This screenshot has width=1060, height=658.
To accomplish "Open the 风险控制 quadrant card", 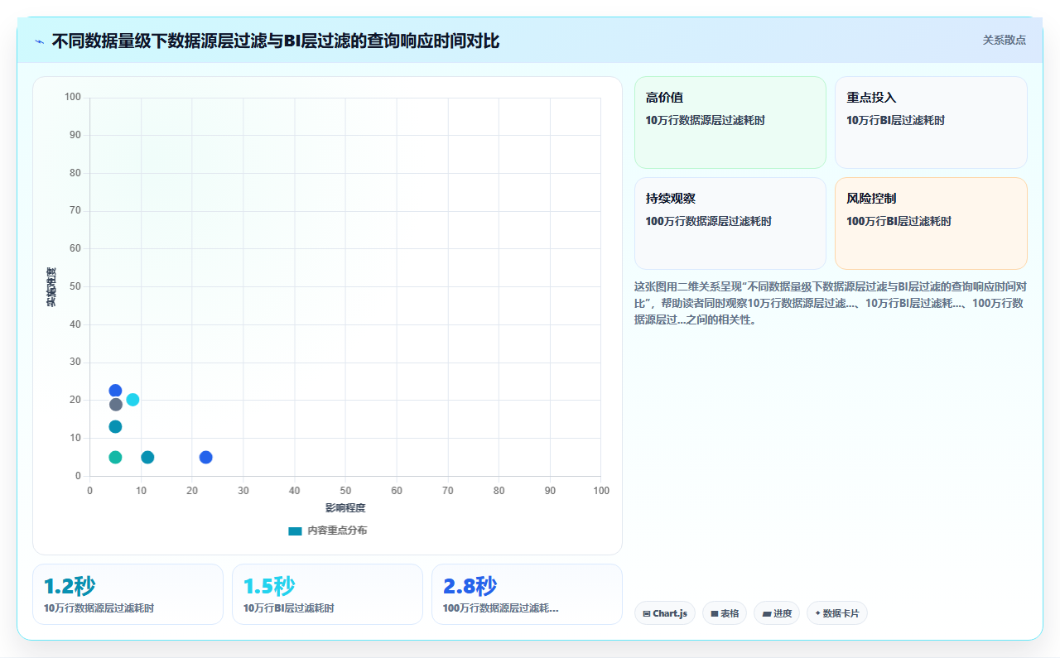I will point(931,223).
